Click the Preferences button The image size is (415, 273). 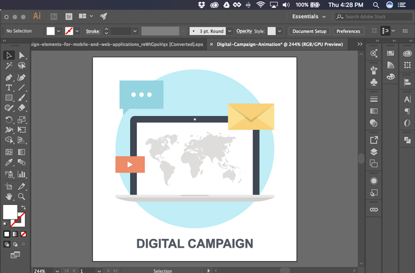348,31
